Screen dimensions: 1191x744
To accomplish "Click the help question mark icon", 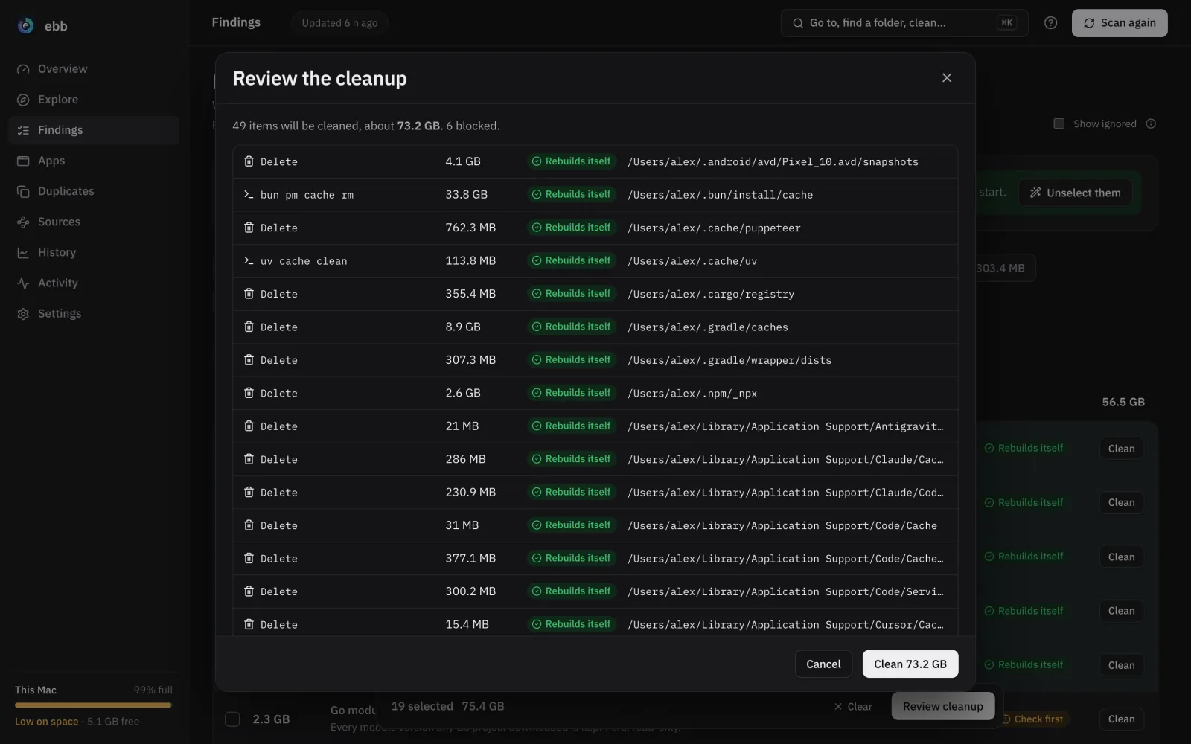I will coord(1050,23).
